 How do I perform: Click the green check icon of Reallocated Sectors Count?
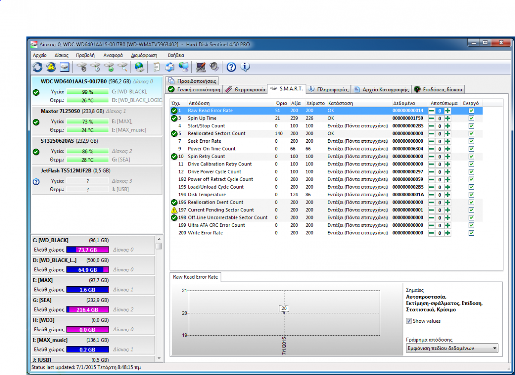pos(174,134)
